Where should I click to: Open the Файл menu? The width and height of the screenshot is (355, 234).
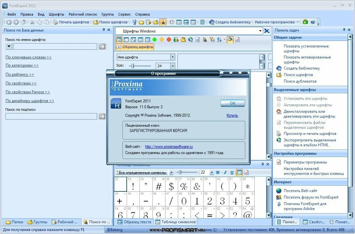pyautogui.click(x=11, y=14)
